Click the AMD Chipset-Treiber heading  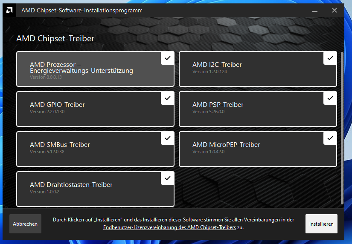click(55, 39)
